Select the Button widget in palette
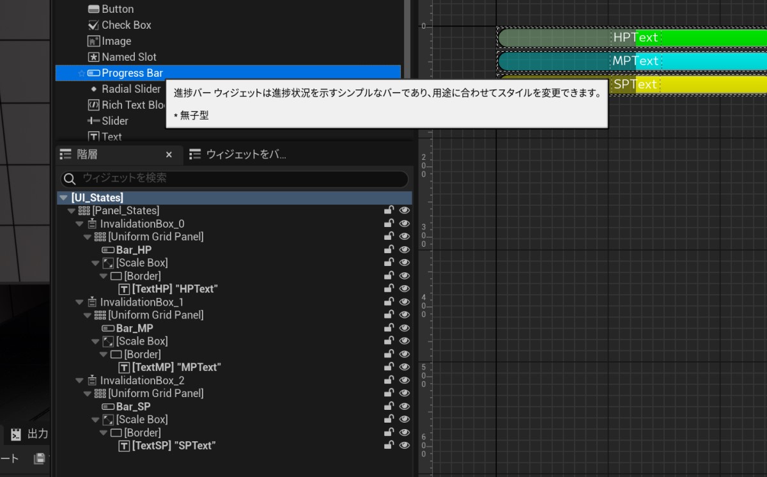Viewport: 767px width, 477px height. pyautogui.click(x=111, y=9)
